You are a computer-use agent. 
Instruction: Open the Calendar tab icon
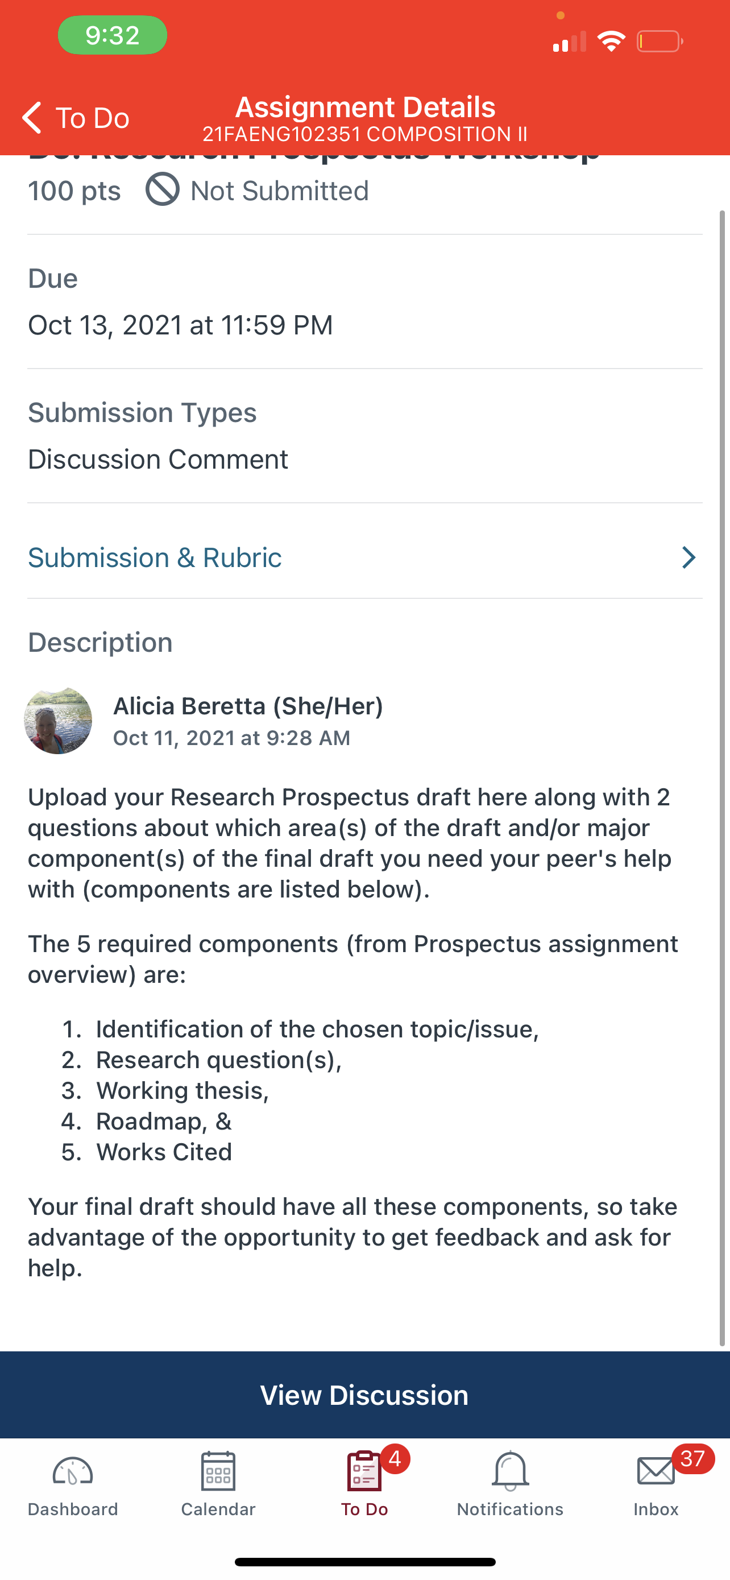tap(218, 1471)
